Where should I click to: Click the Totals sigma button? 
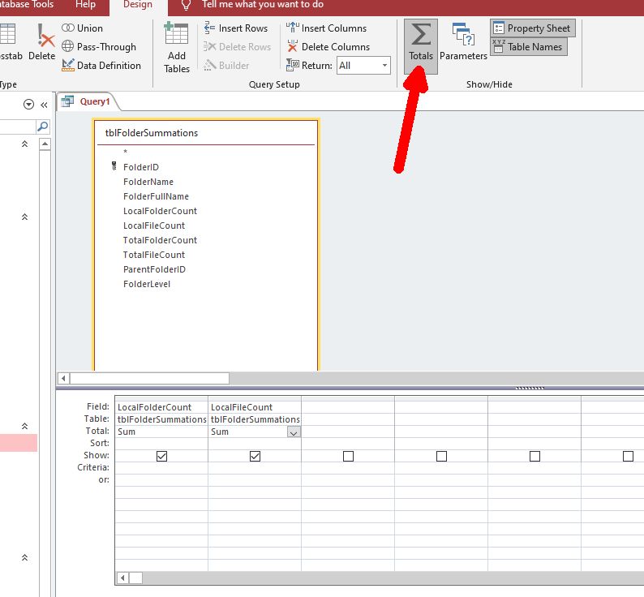(x=421, y=46)
